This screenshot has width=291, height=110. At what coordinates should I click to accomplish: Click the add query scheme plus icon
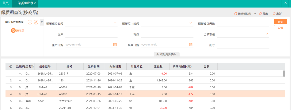[x=30, y=22]
